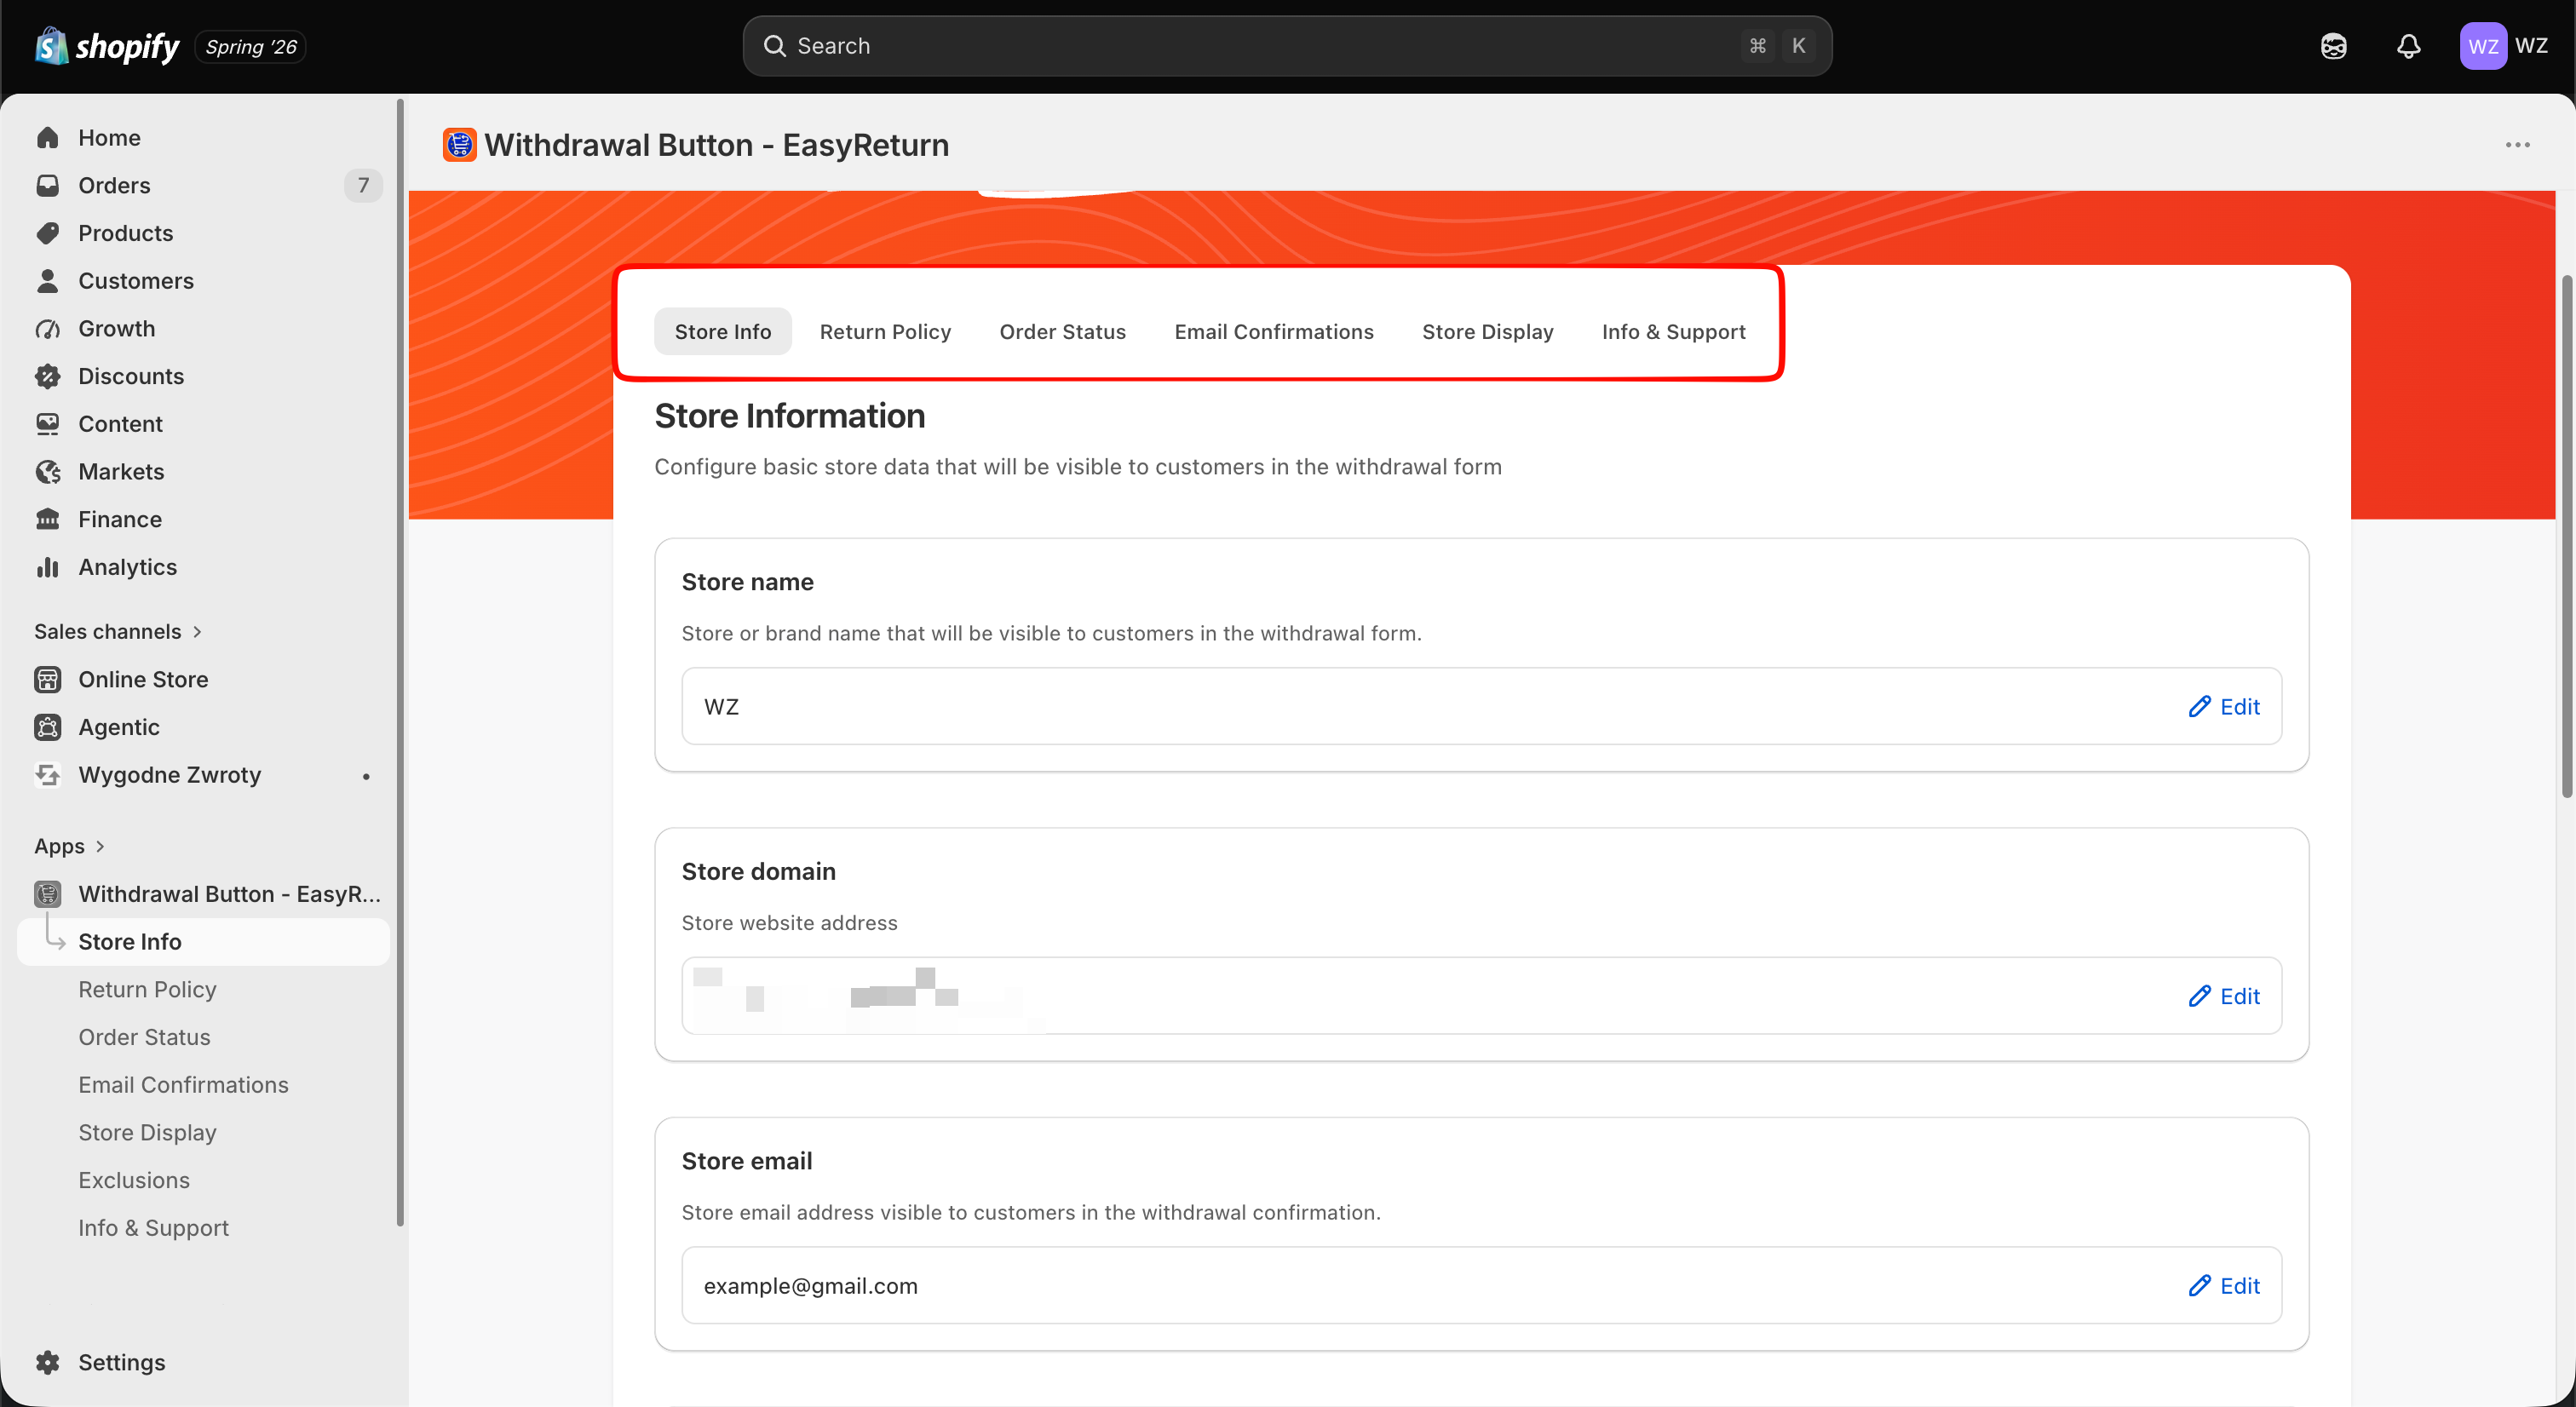This screenshot has width=2576, height=1407.
Task: Click the Customers person icon
Action: pos(48,281)
